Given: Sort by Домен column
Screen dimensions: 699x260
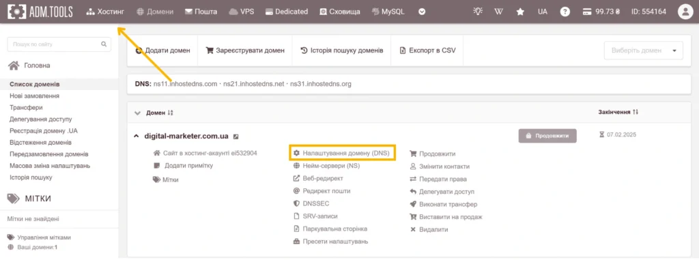Looking at the screenshot, I should click(x=160, y=113).
